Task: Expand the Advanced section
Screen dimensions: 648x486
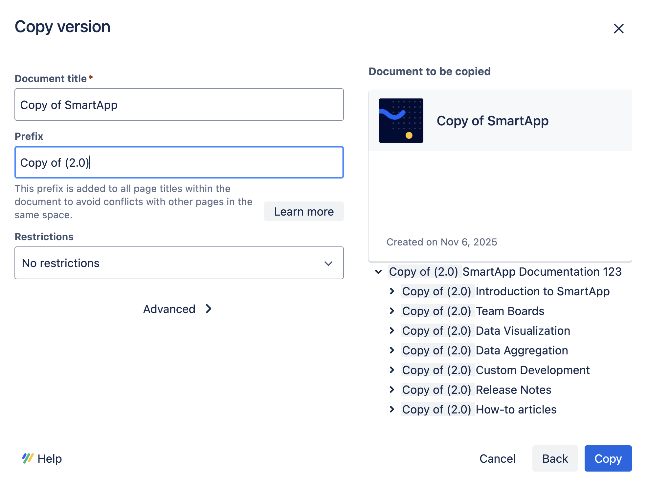Action: 178,309
